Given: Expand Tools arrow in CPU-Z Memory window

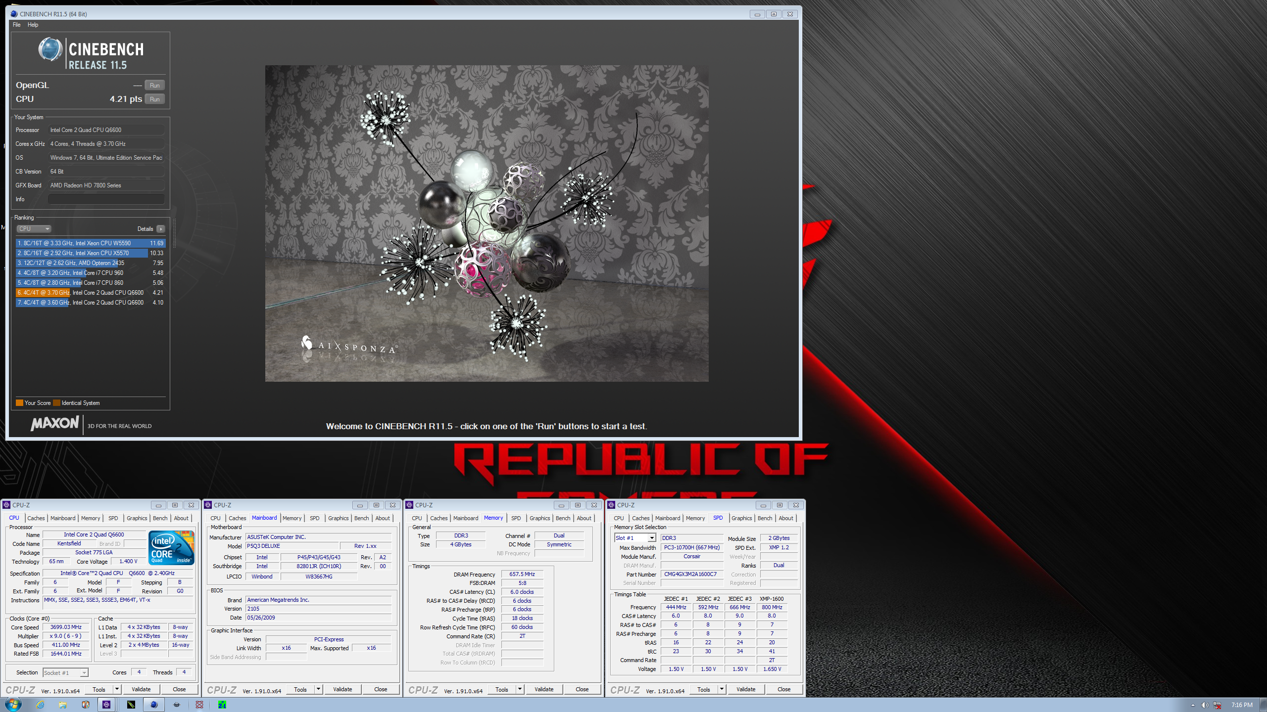Looking at the screenshot, I should pyautogui.click(x=520, y=689).
